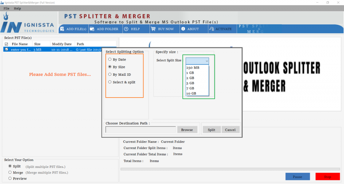Click the Ignissta Technologies logo
Image resolution: width=344 pixels, height=184 pixels.
(29, 23)
